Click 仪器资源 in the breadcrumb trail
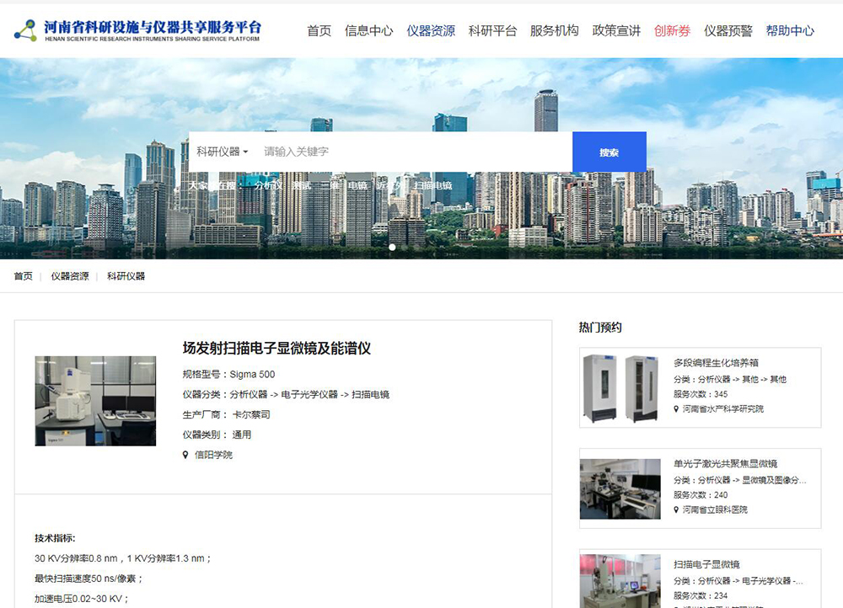The image size is (843, 608). 69,276
